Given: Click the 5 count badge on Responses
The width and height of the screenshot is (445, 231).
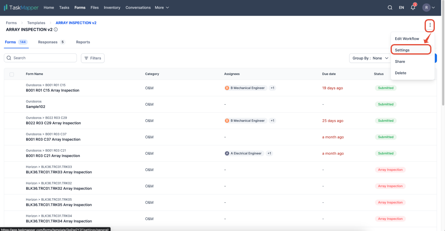Looking at the screenshot, I should click(x=62, y=42).
